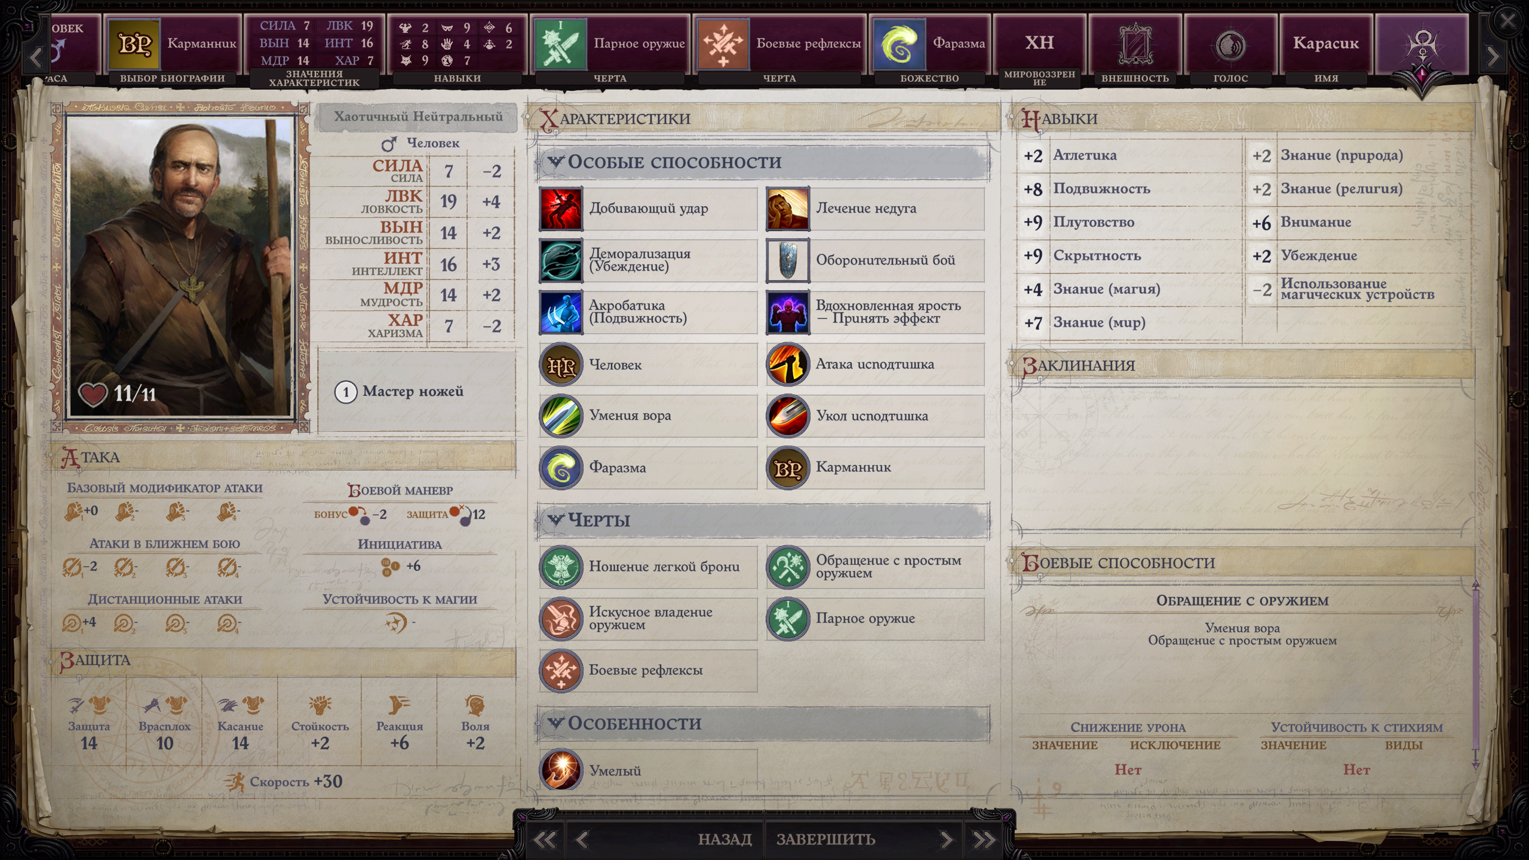Select the Боевые рефлексы feat icon
Viewport: 1529px width, 860px height.
tap(560, 671)
